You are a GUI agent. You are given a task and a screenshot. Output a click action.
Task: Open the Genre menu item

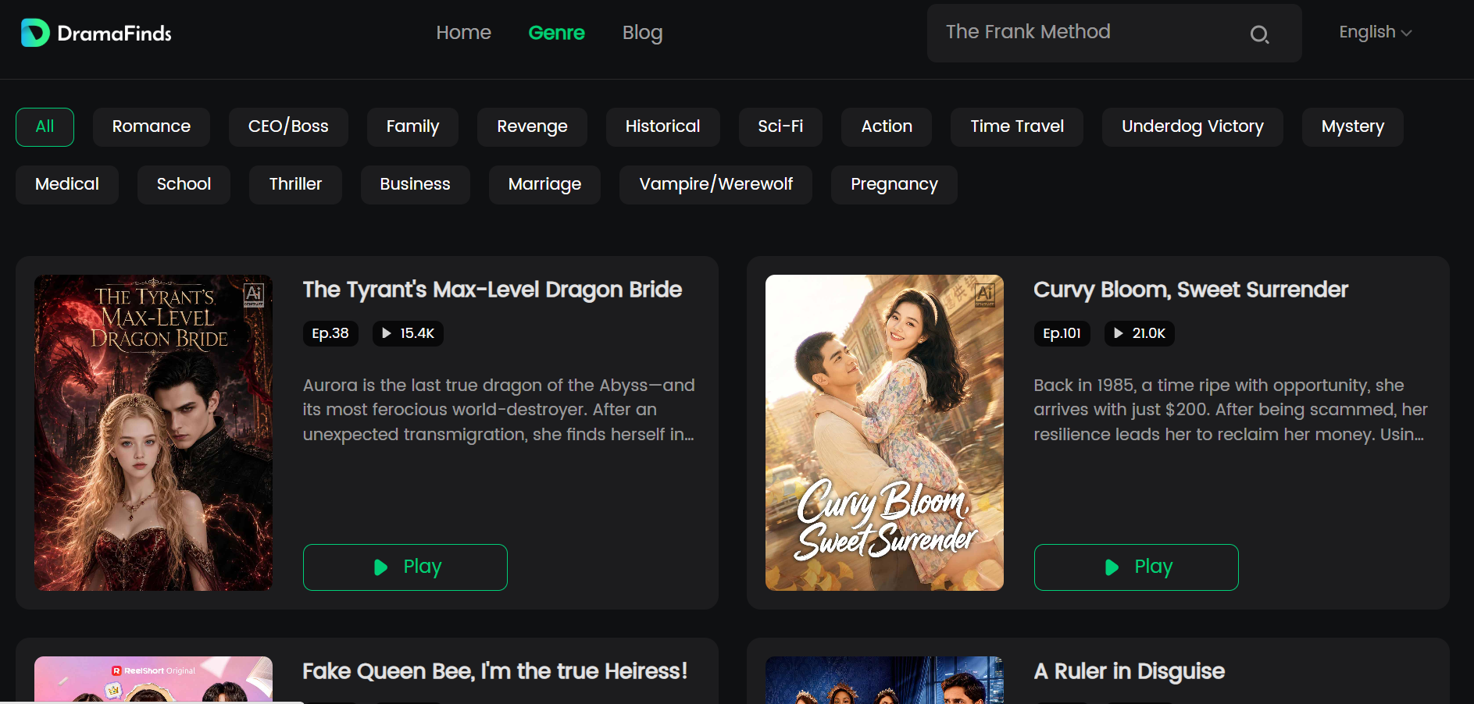click(x=556, y=33)
